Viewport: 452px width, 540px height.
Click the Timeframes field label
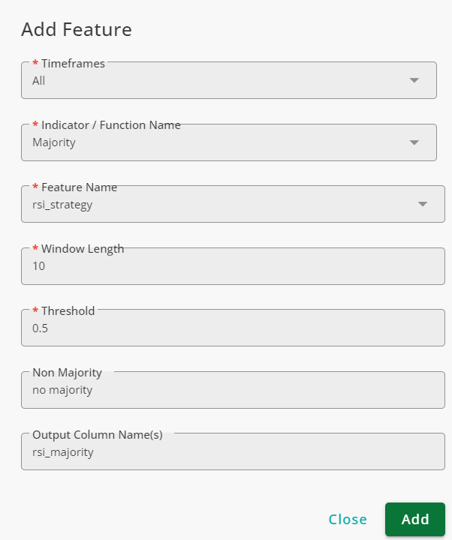click(73, 63)
